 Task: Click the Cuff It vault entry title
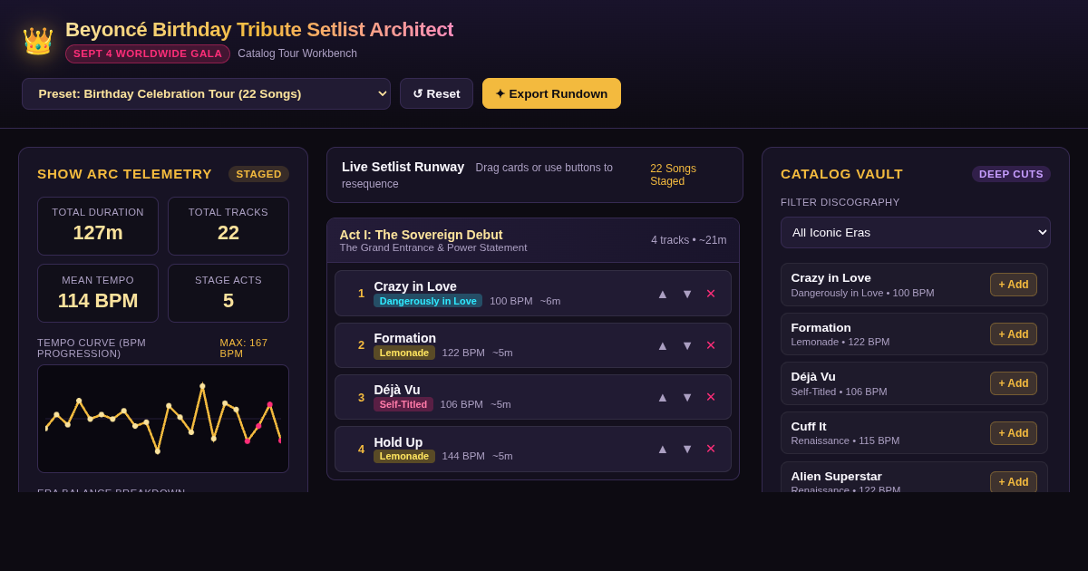[809, 427]
